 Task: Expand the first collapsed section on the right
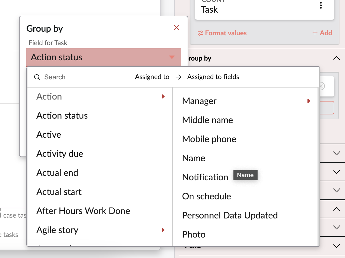[336, 153]
